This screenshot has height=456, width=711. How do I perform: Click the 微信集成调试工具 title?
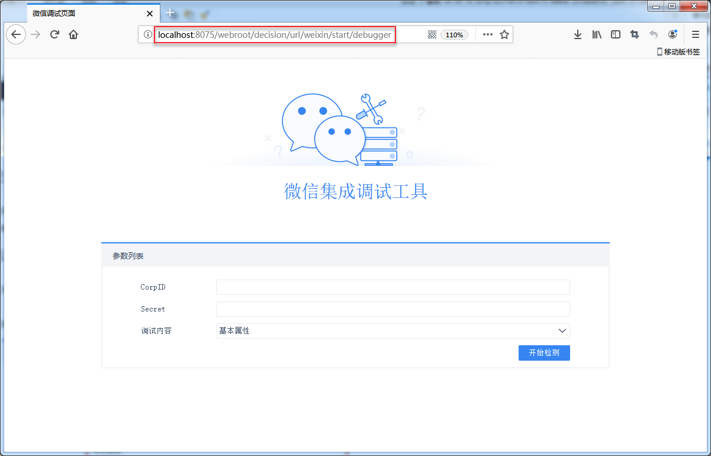pos(356,191)
